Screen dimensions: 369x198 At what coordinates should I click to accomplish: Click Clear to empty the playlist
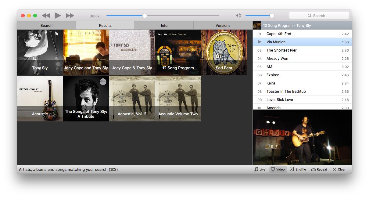[339, 169]
